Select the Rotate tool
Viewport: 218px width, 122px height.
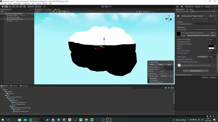pos(10,6)
